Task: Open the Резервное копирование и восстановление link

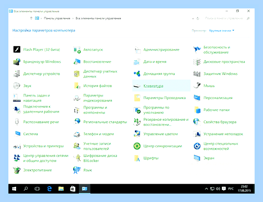Action: pyautogui.click(x=166, y=122)
